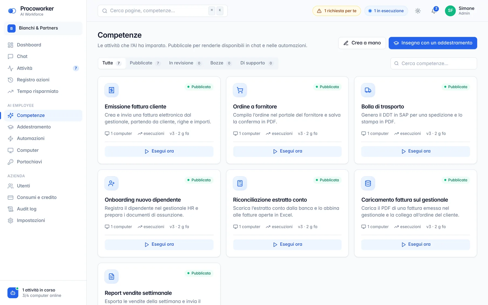Go to Attività in sidebar
Viewport: 488px width, 305px height.
(x=43, y=68)
